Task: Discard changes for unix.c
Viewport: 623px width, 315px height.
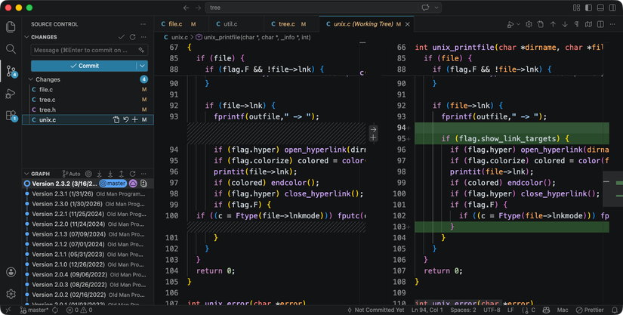Action: (x=125, y=119)
